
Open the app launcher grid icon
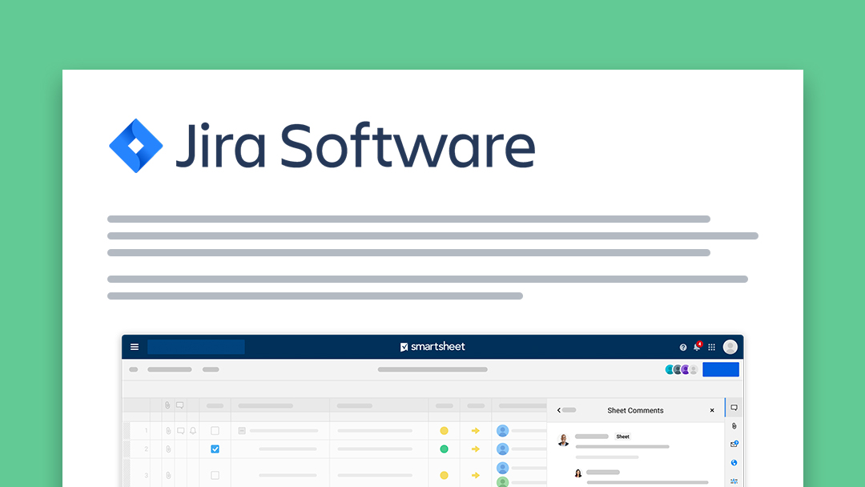tap(712, 348)
